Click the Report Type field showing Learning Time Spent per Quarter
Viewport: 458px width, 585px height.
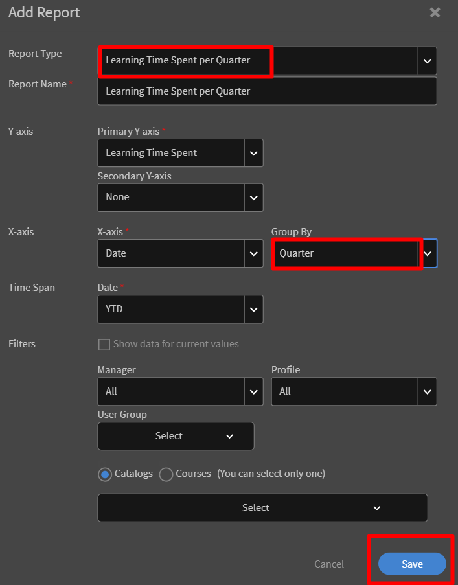pyautogui.click(x=258, y=61)
